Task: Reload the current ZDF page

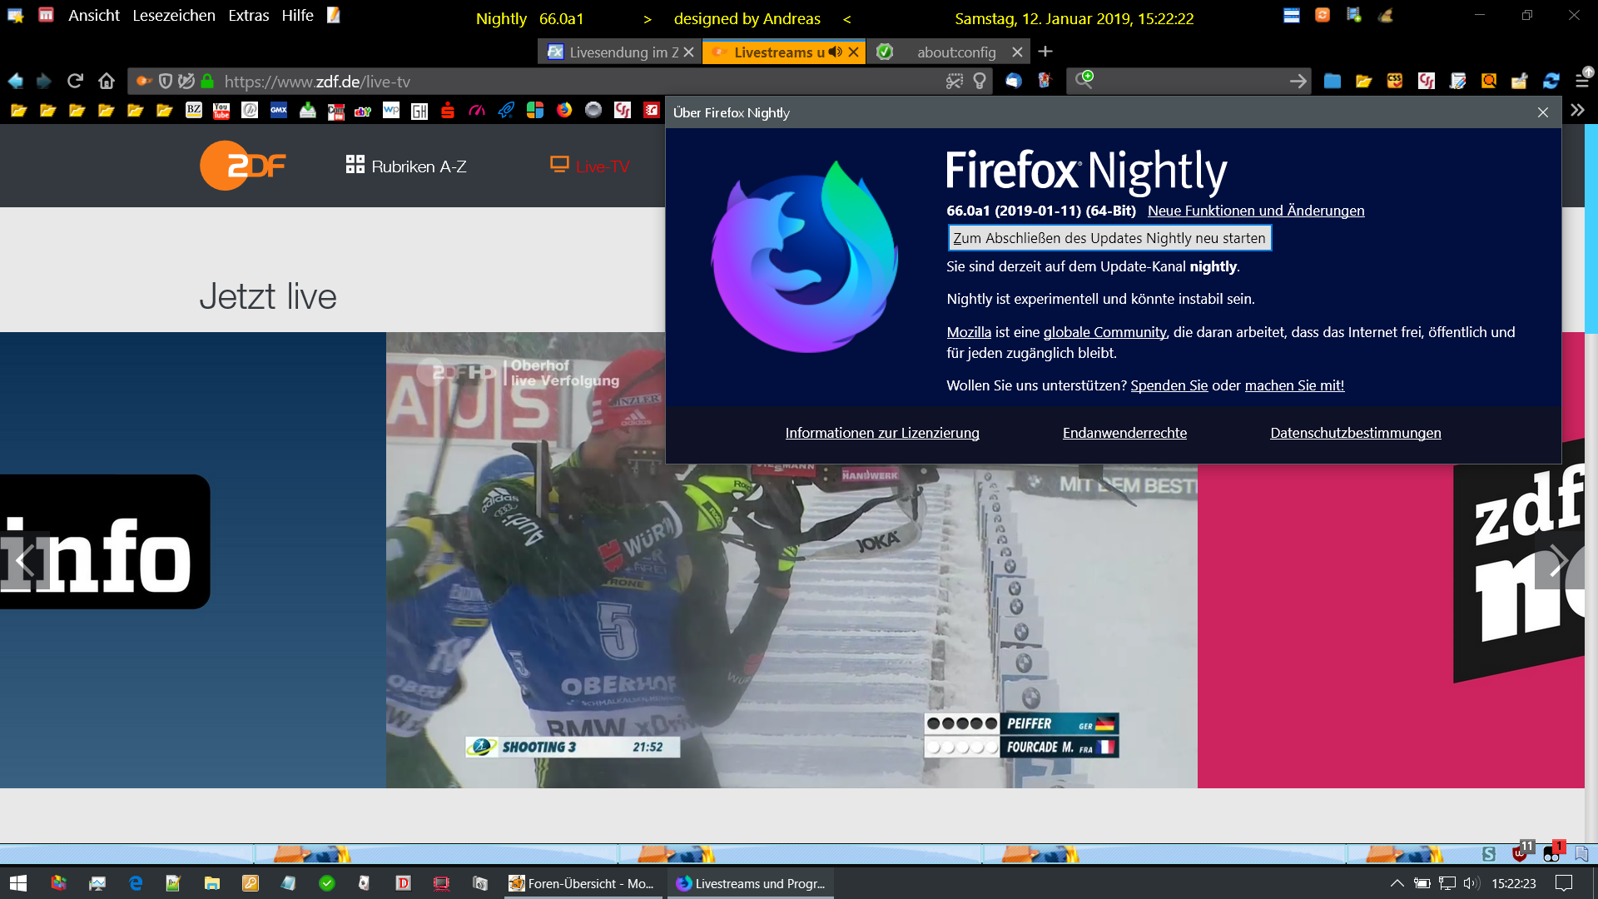Action: point(75,81)
